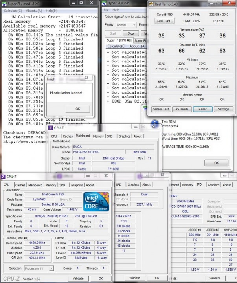Image resolution: width=237 pixels, height=283 pixels.
Task: Click Validate in the SPD CPU-Z window
Action: click(215, 278)
